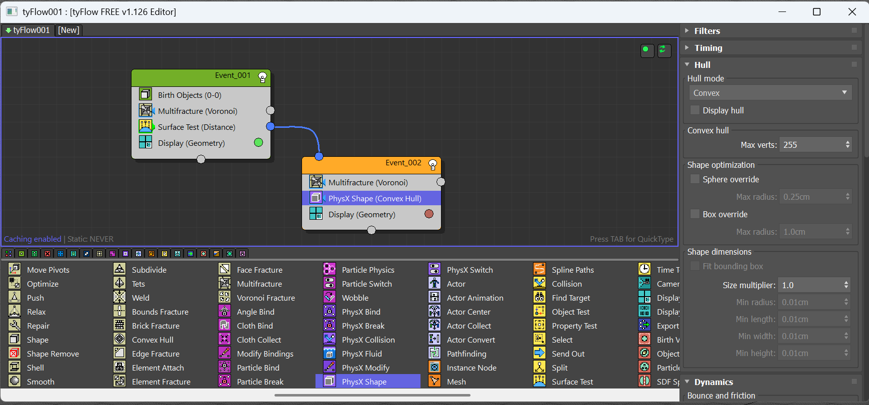
Task: Pick the Voronoi Fracture operator icon
Action: click(x=224, y=297)
